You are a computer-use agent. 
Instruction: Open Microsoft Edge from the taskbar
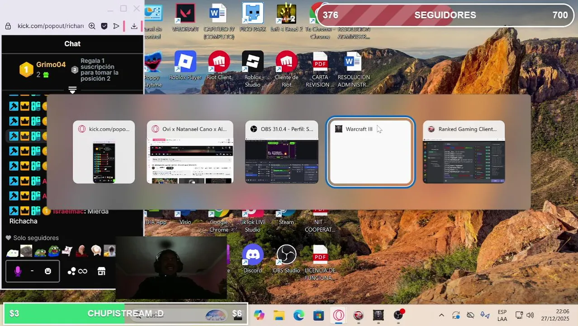(x=299, y=315)
